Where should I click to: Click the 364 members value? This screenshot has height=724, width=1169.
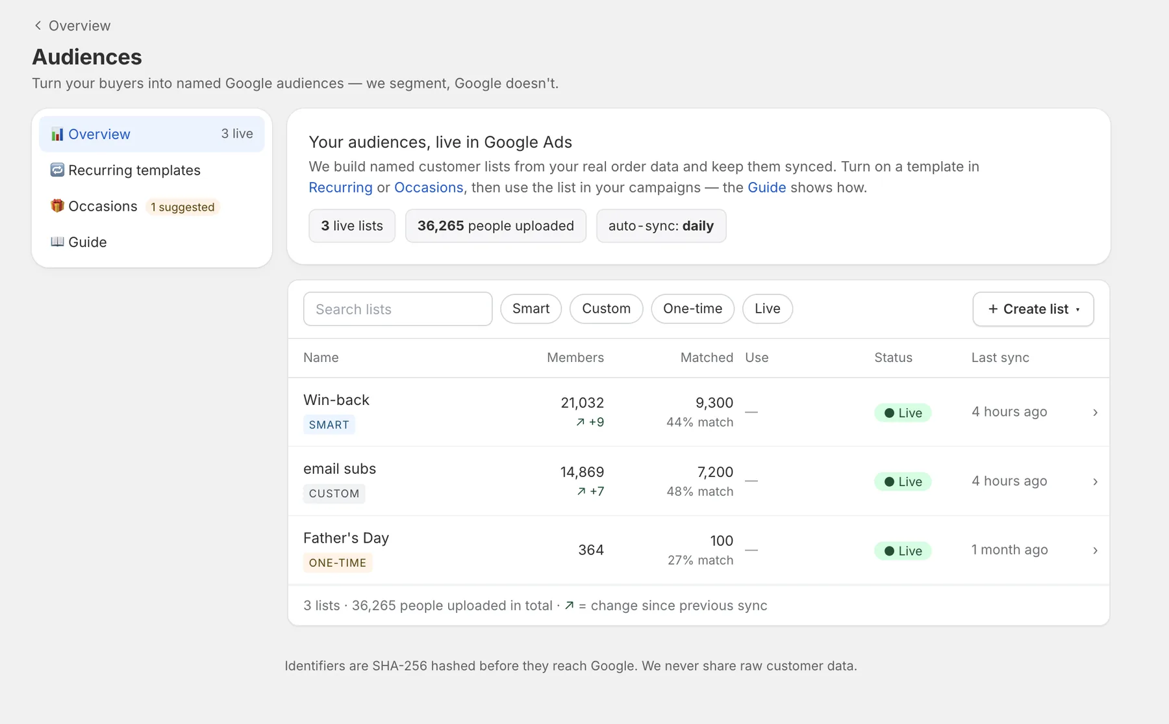coord(591,550)
